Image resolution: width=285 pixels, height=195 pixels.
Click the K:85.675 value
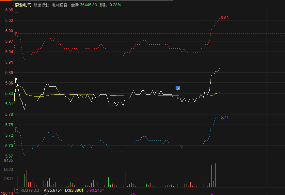point(53,190)
